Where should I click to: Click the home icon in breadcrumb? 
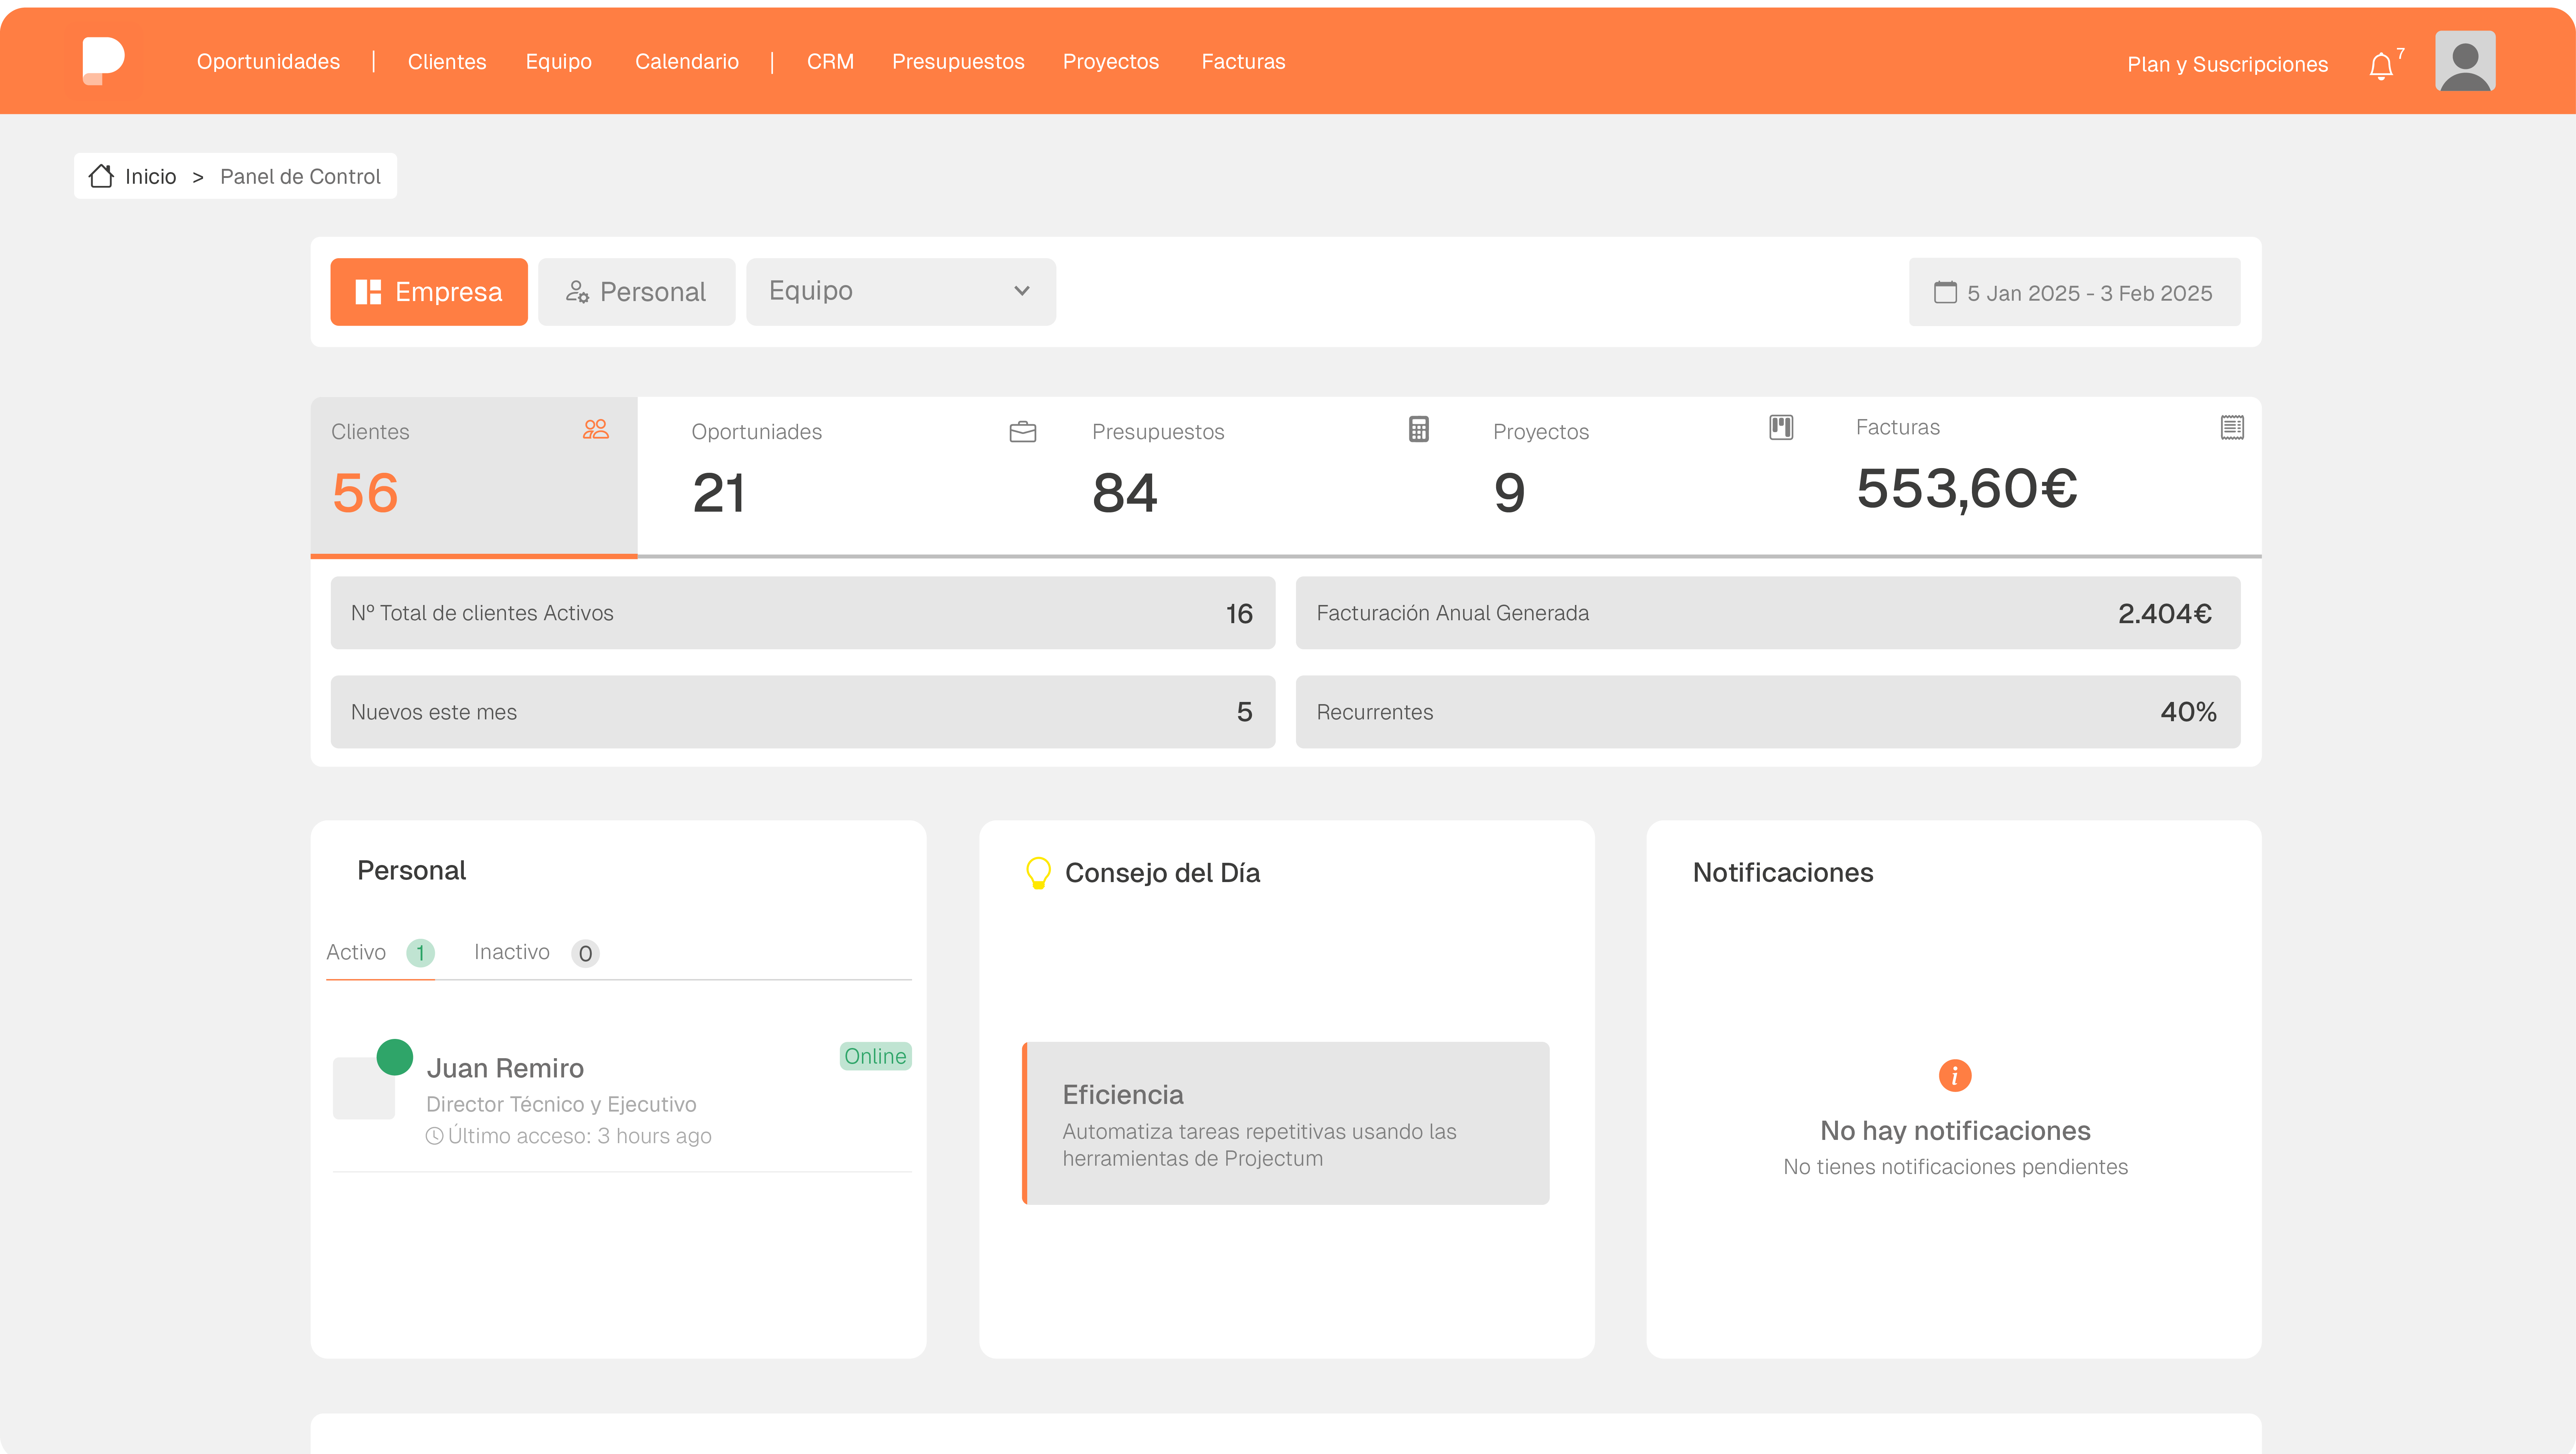tap(101, 176)
